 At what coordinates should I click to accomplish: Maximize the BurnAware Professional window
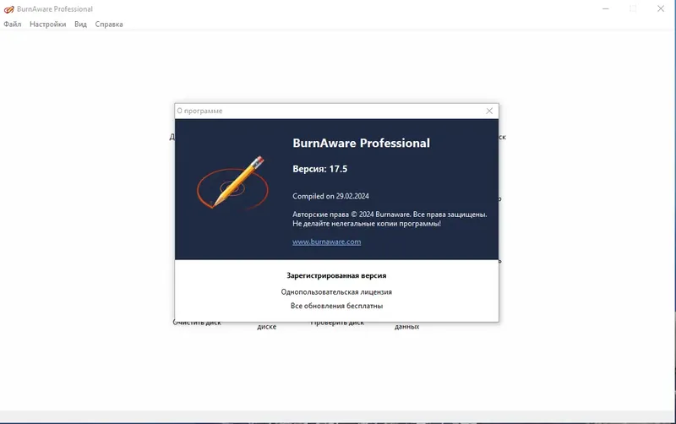[x=633, y=8]
